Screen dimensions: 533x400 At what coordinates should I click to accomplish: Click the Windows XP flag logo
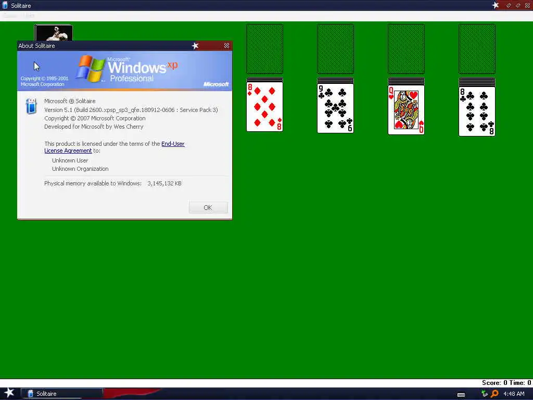tap(91, 69)
